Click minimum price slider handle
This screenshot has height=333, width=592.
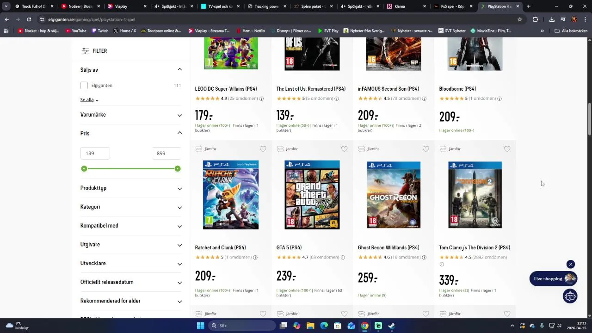[84, 169]
